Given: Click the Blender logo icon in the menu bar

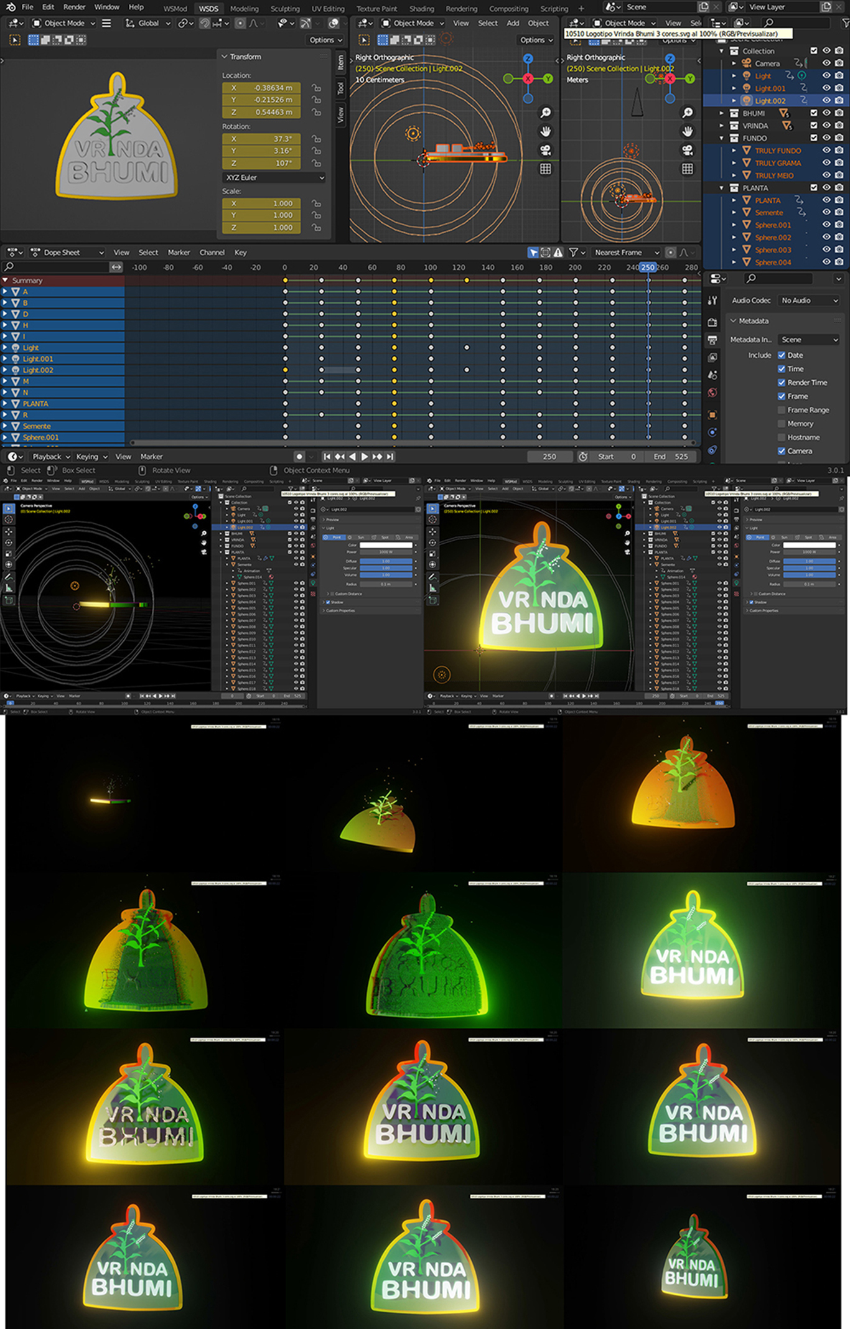Looking at the screenshot, I should 11,7.
